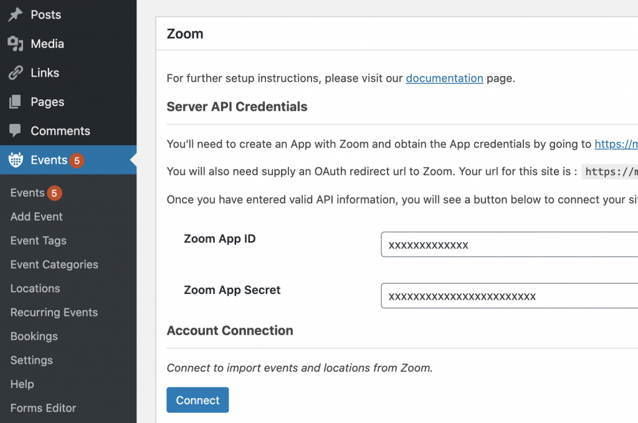Click the Account Connection heading
The width and height of the screenshot is (638, 423).
(230, 331)
